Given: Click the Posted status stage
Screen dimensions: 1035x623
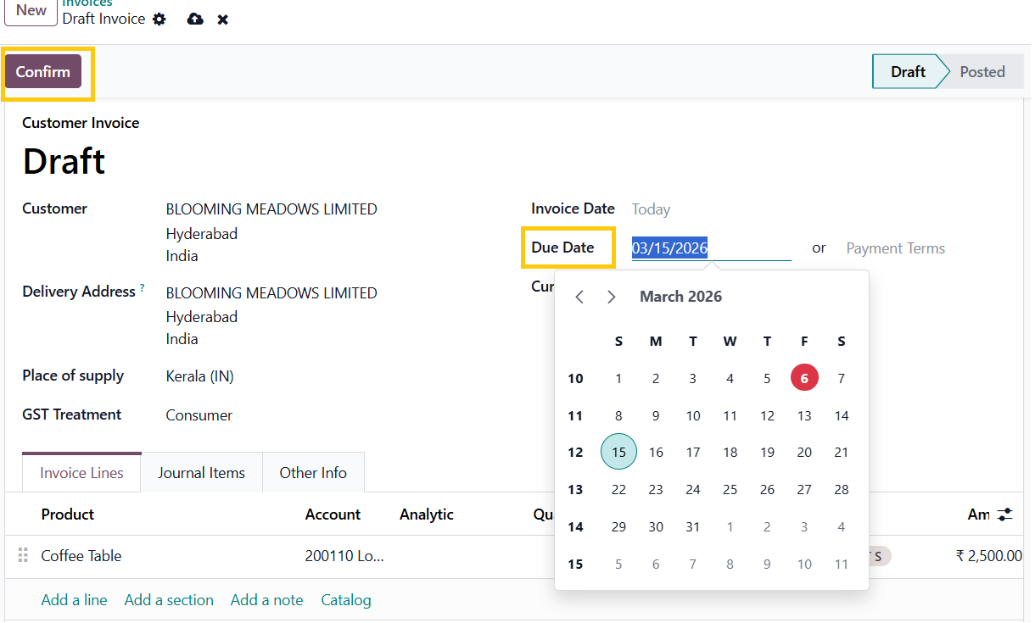Looking at the screenshot, I should click(982, 72).
